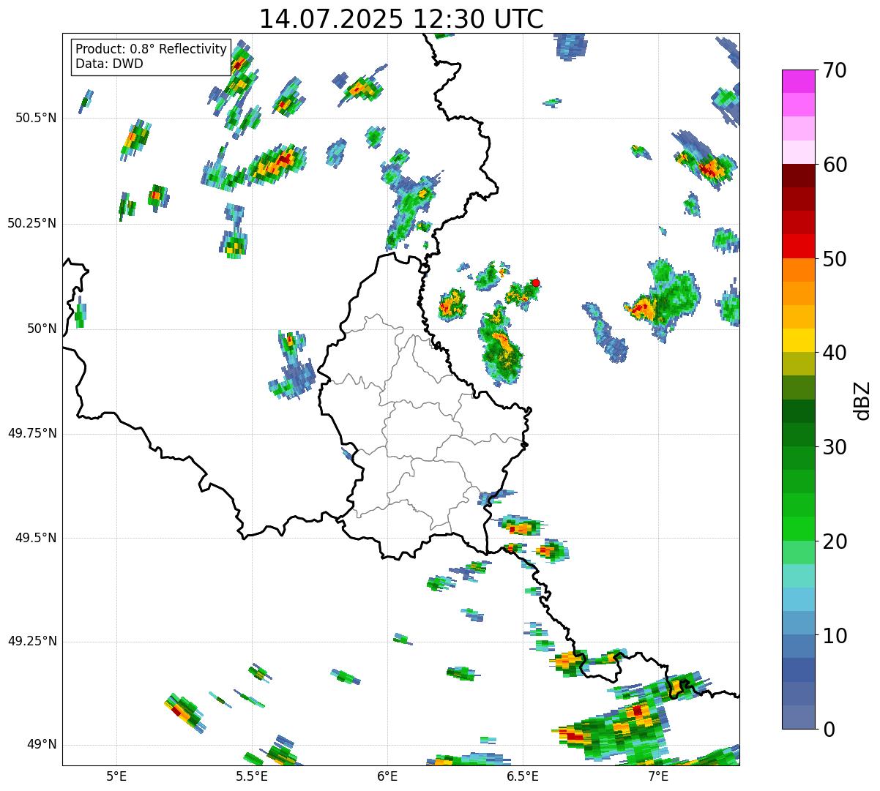Click the 7°E longitude label
This screenshot has width=880, height=791.
point(658,776)
